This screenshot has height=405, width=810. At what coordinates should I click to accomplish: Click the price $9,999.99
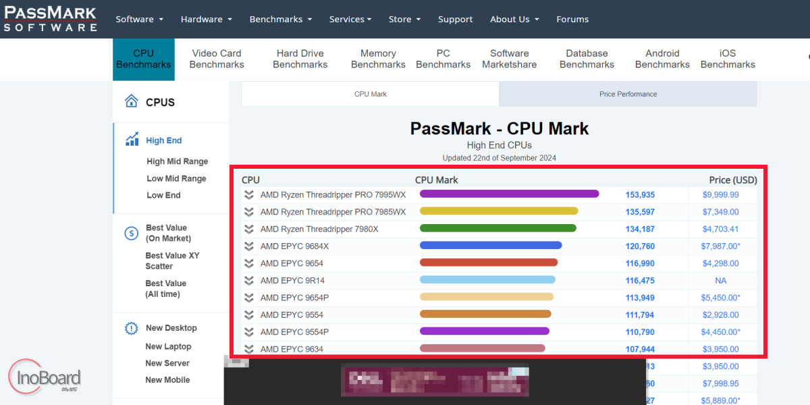click(x=720, y=194)
